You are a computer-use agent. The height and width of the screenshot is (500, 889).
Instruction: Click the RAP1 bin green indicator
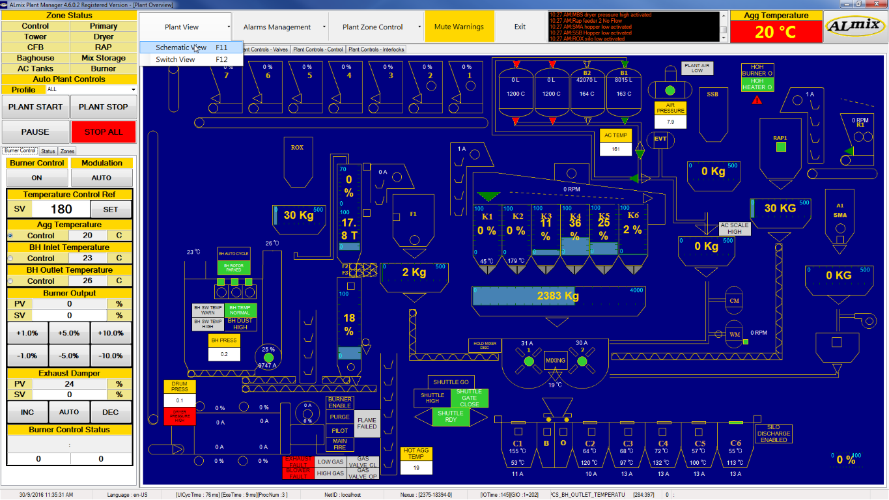[x=781, y=147]
